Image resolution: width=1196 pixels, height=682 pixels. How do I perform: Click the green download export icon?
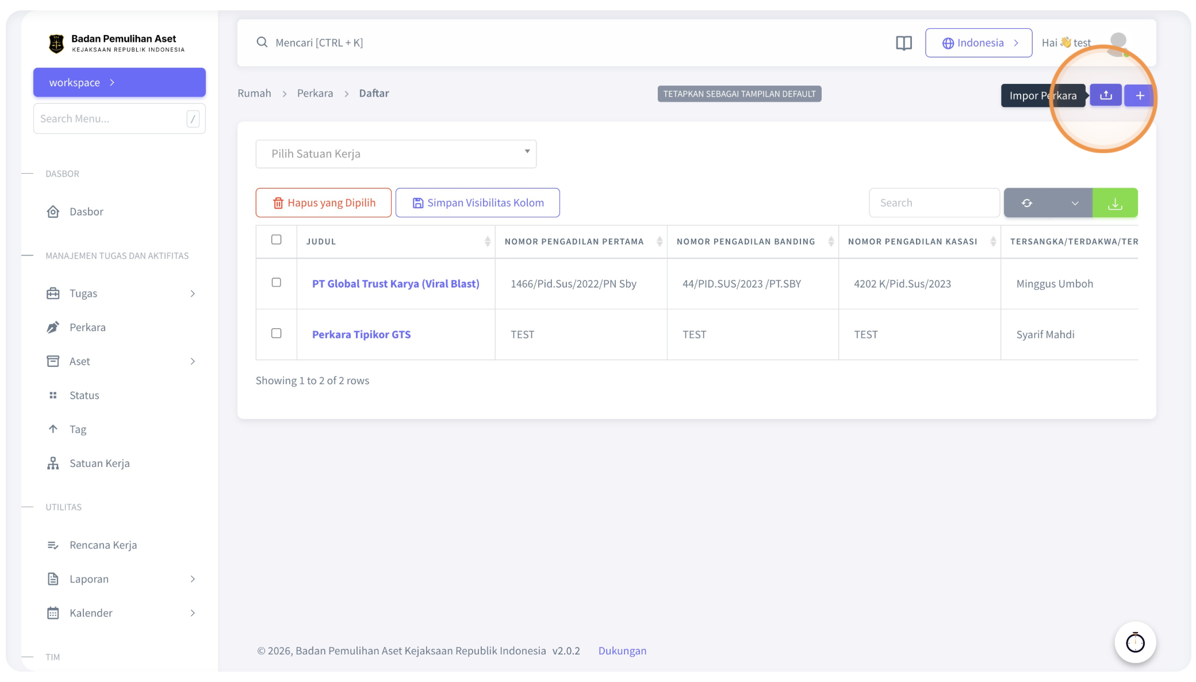1115,203
